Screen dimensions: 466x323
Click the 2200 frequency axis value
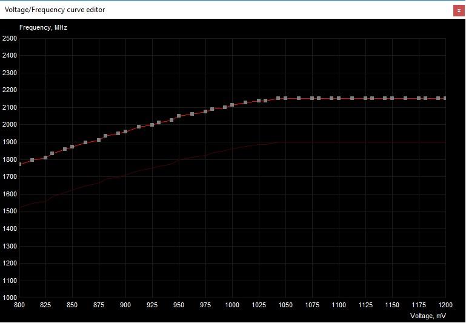[x=10, y=90]
